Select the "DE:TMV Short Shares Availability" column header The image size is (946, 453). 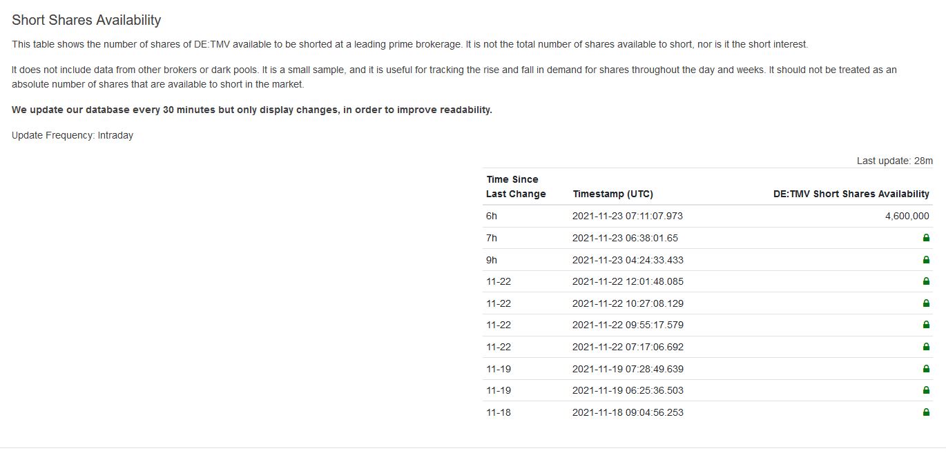[x=851, y=194]
